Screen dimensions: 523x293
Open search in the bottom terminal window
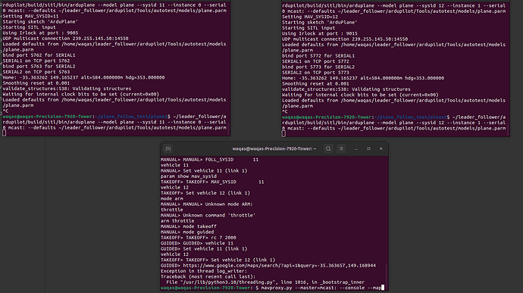point(328,148)
